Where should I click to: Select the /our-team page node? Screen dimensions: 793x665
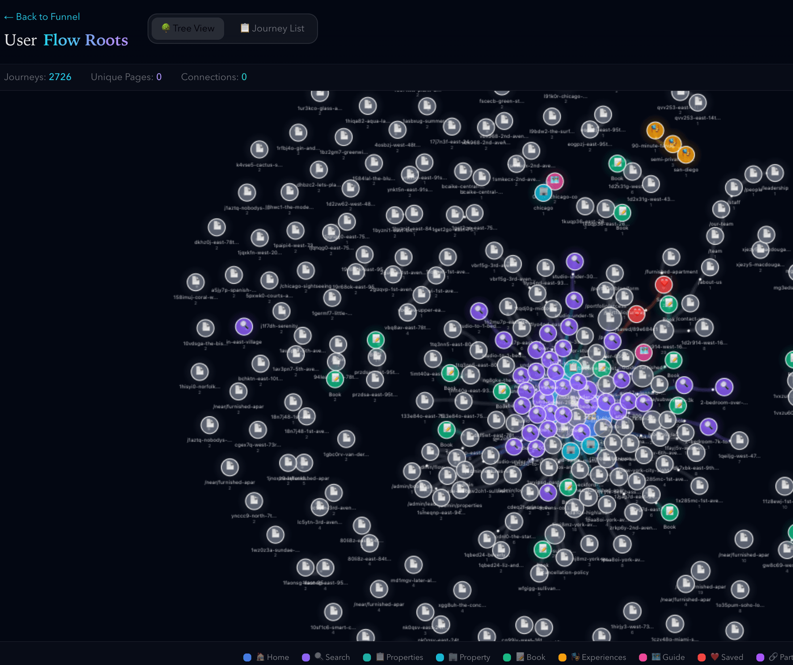(x=721, y=209)
